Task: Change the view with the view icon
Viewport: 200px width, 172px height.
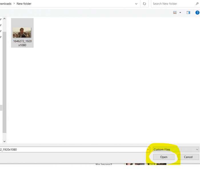Action: pyautogui.click(x=175, y=13)
